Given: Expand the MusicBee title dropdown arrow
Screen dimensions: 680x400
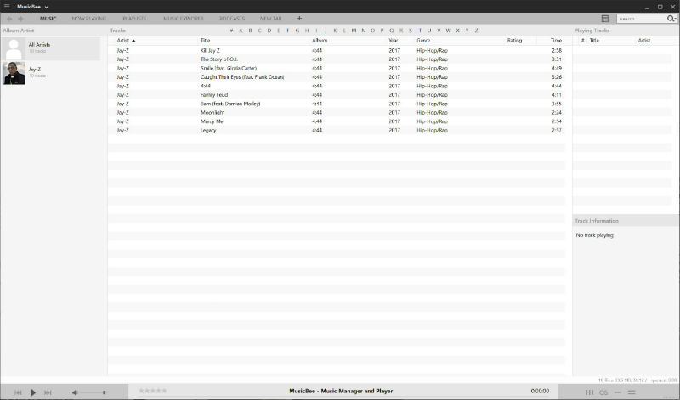Looking at the screenshot, I should (47, 7).
